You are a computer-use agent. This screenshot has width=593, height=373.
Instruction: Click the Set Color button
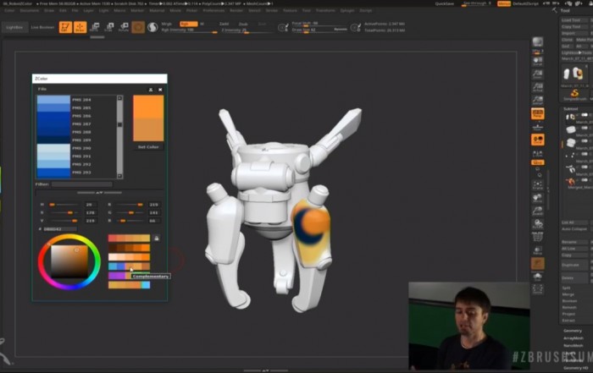point(148,146)
